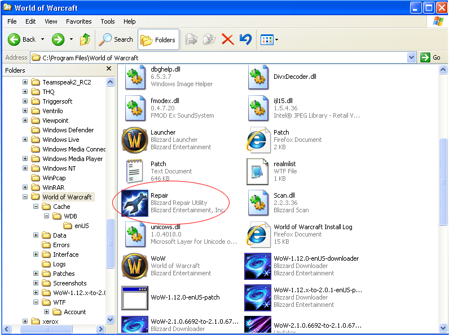The height and width of the screenshot is (335, 449).
Task: Open the Favorites menu
Action: (79, 21)
